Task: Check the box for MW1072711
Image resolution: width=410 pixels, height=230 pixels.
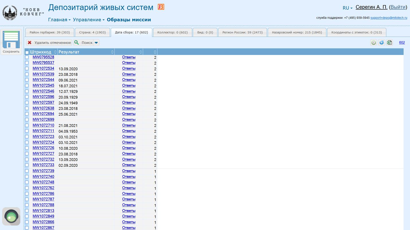Action: click(x=27, y=131)
